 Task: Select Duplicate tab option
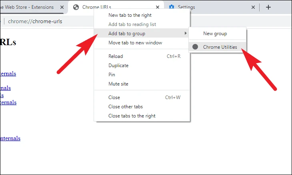coord(142,66)
